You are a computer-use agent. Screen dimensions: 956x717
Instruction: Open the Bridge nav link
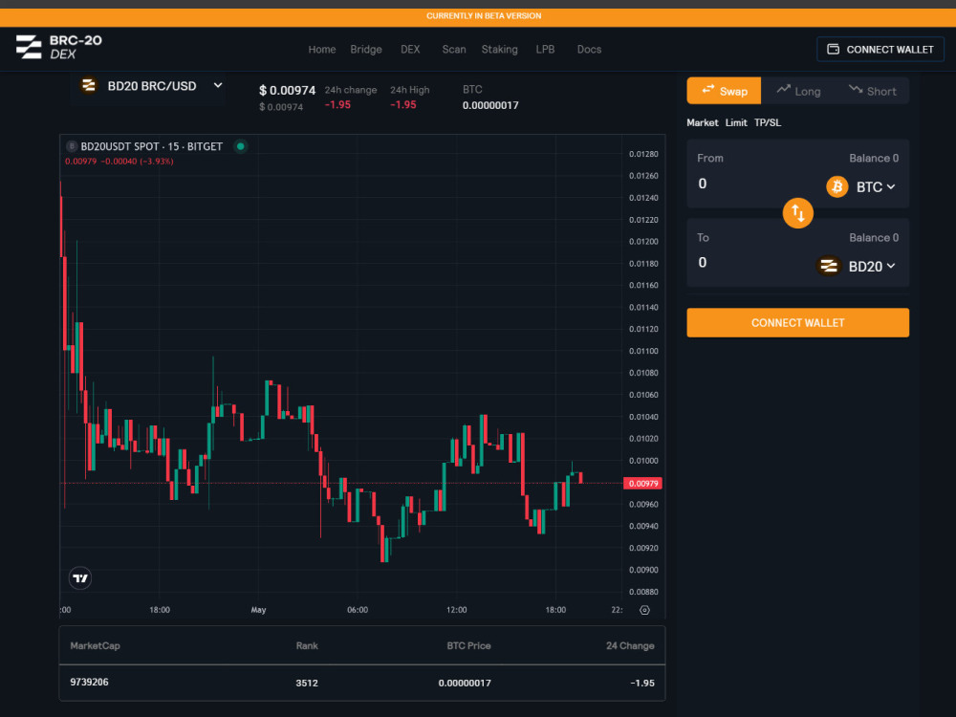pyautogui.click(x=366, y=50)
